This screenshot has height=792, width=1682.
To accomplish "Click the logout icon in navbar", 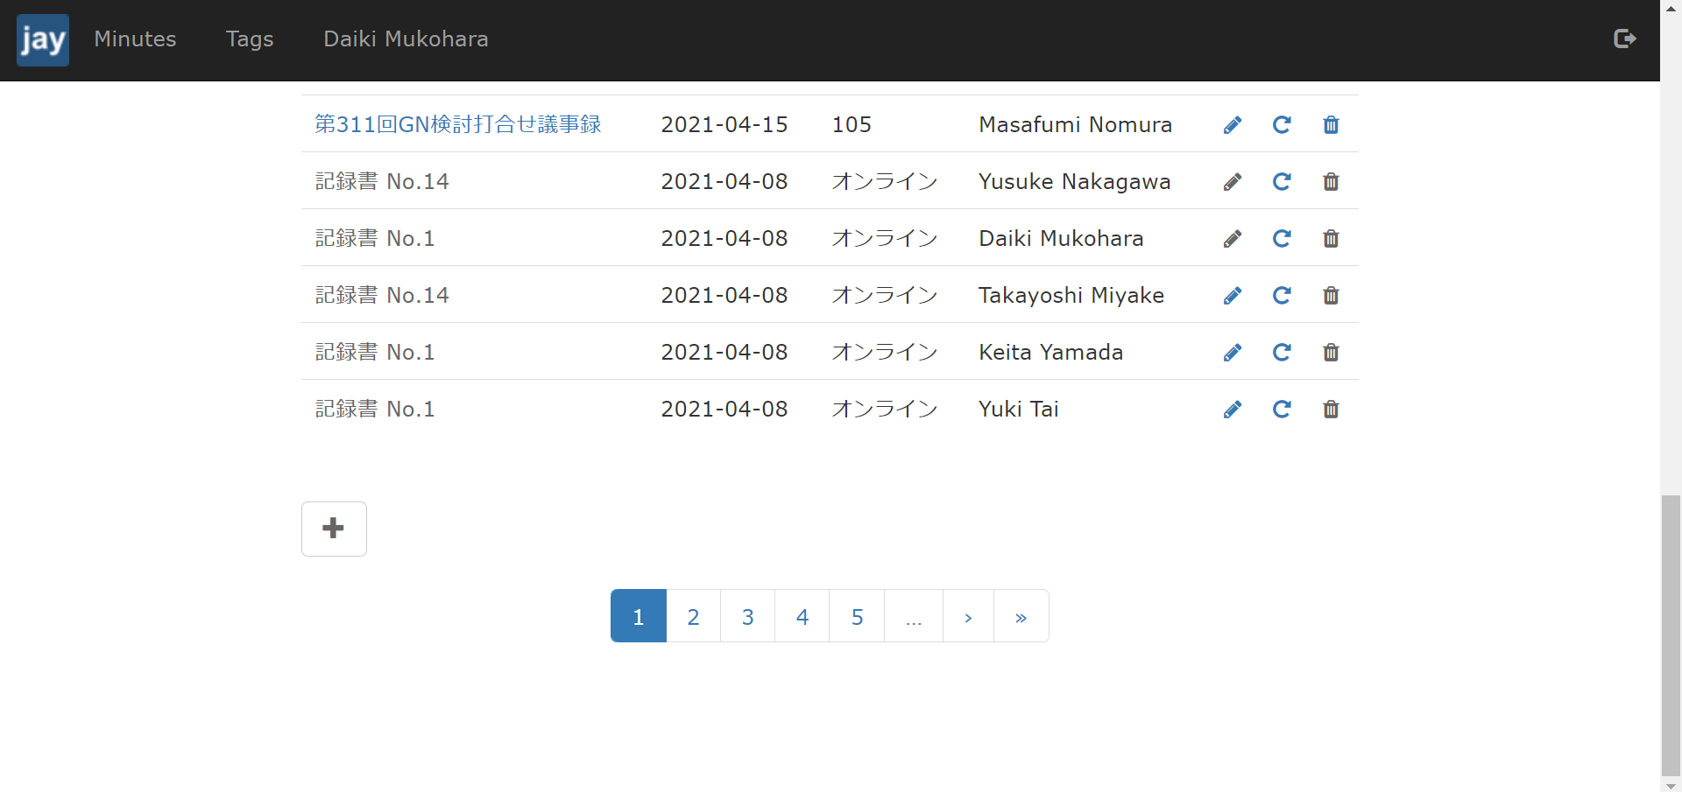I will (1624, 39).
